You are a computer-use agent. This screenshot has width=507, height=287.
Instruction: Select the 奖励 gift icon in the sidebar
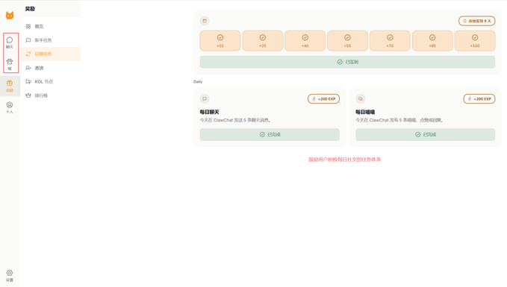point(10,86)
